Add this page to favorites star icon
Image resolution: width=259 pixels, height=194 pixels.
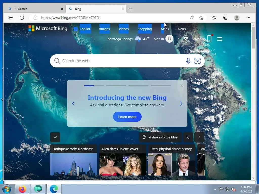(x=201, y=18)
